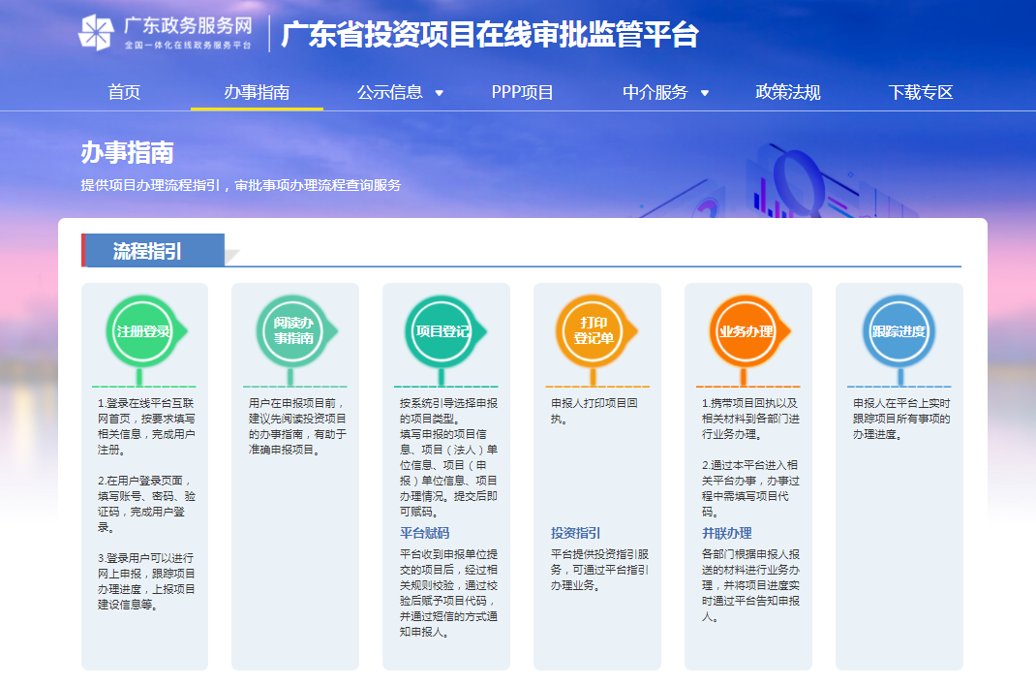Open the 打印登记单 orange step icon
The height and width of the screenshot is (686, 1036).
coord(594,331)
